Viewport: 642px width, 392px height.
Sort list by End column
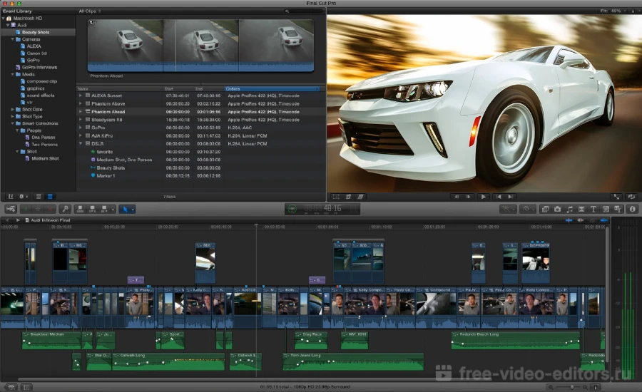(x=209, y=89)
